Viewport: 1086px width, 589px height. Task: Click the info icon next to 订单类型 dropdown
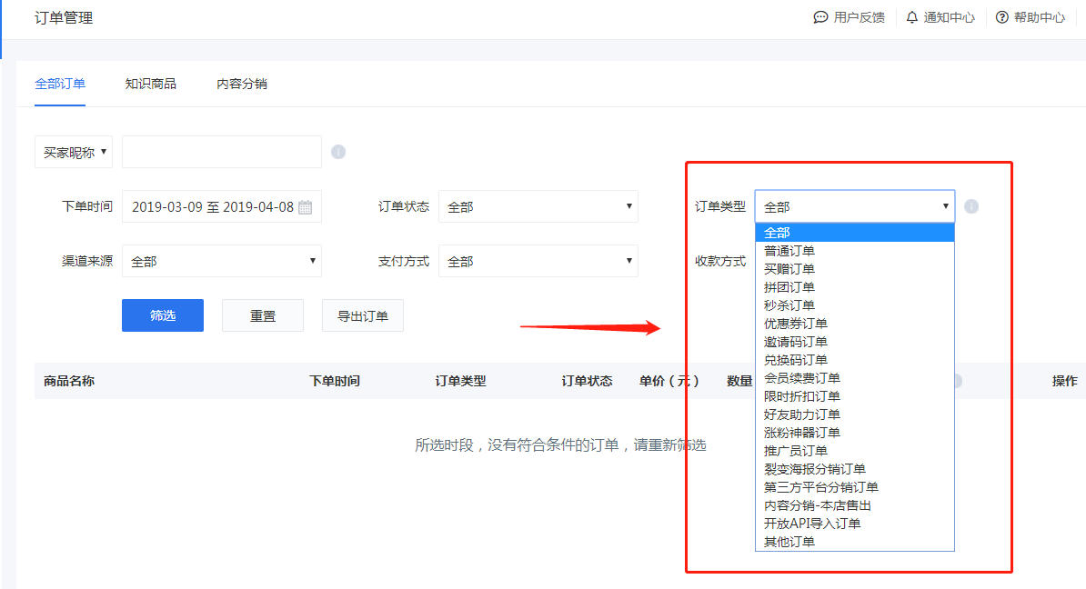click(x=971, y=206)
